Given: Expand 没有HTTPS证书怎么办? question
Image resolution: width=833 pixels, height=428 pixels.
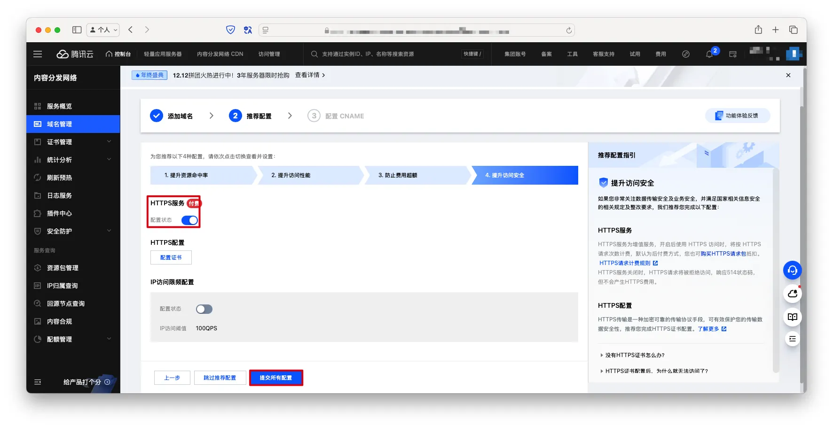Looking at the screenshot, I should (634, 355).
